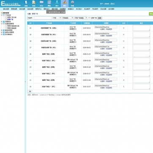The width and height of the screenshot is (153, 153).
Task: Collapse the left sidebar with the splitter arrow
Action: pos(25,82)
